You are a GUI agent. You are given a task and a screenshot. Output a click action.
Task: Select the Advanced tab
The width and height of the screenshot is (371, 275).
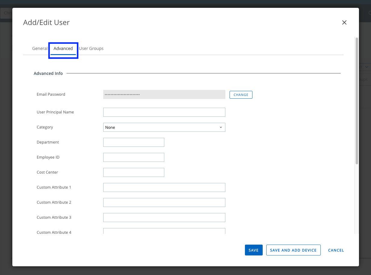pyautogui.click(x=63, y=48)
